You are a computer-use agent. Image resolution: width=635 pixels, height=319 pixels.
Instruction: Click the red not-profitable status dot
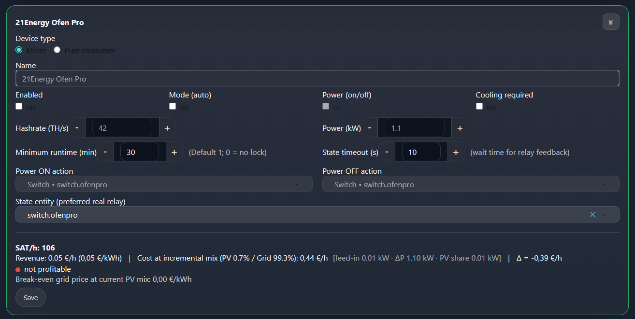[x=18, y=269]
